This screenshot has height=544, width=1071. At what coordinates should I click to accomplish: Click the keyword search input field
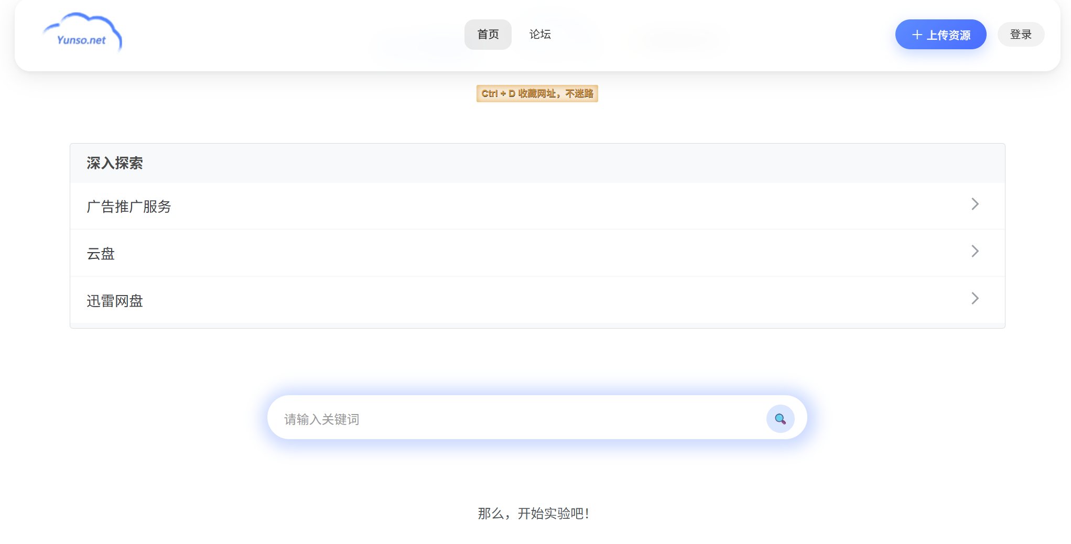tap(472, 418)
